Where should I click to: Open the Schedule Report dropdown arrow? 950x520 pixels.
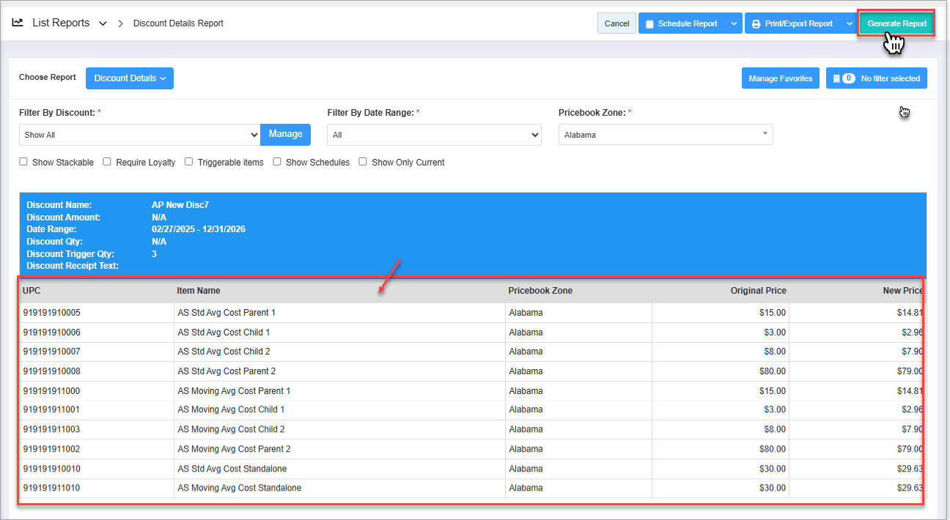coord(734,23)
